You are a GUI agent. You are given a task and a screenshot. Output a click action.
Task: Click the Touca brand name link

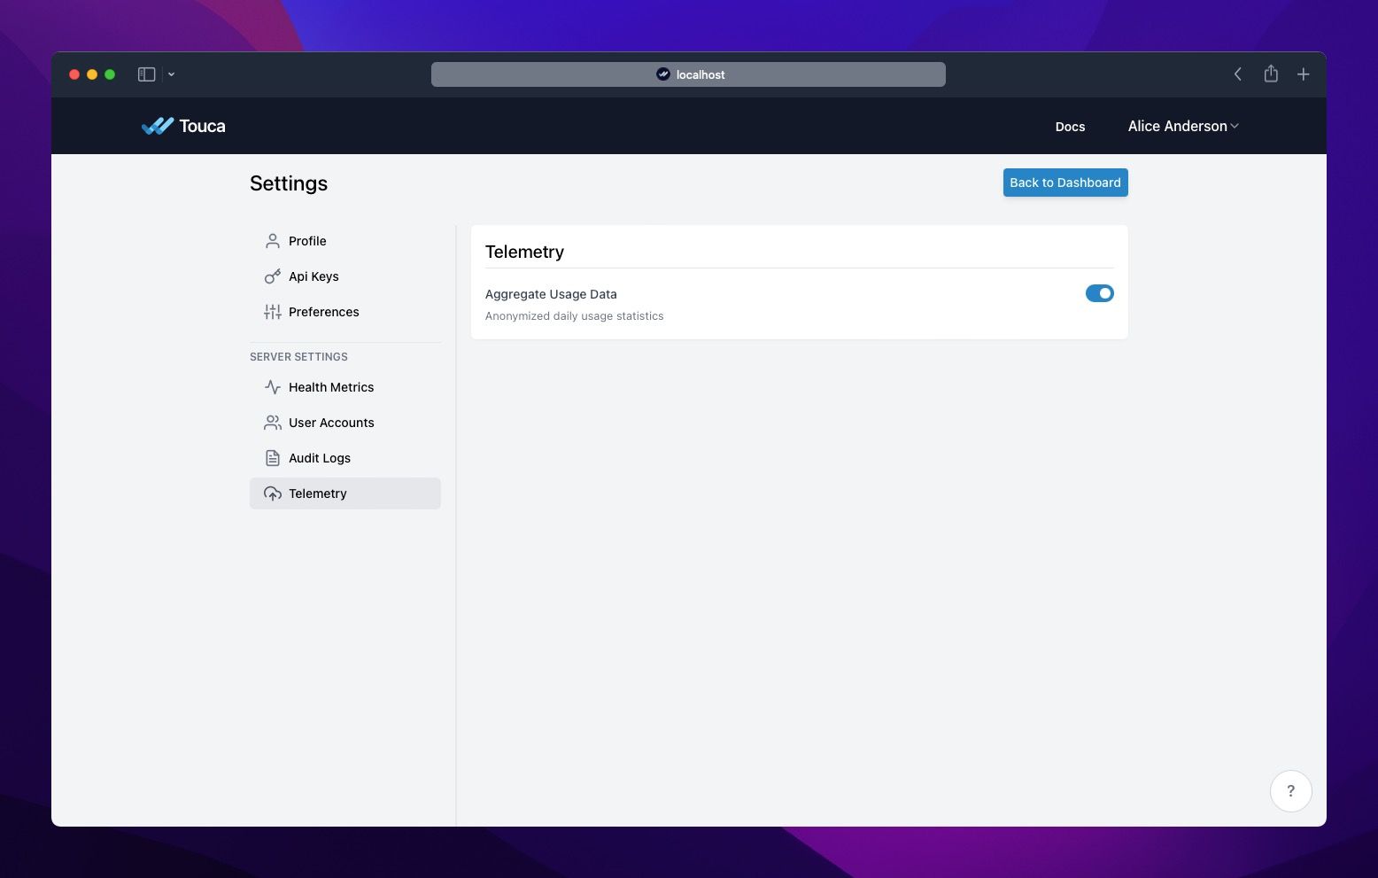202,126
